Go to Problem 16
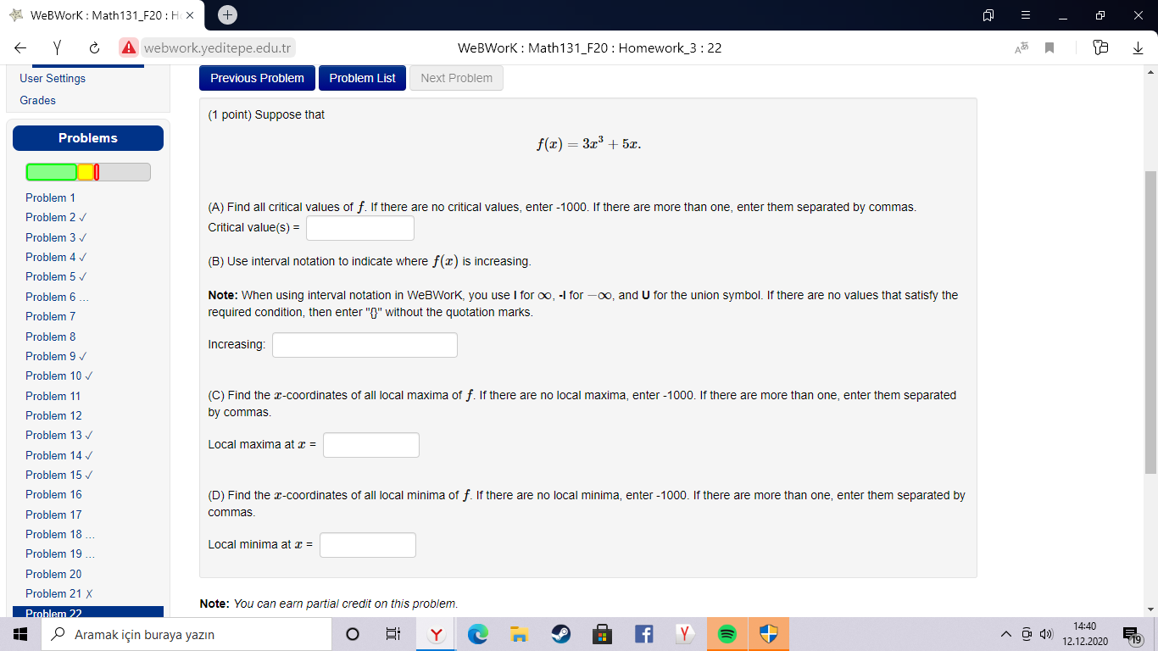The image size is (1158, 651). click(x=53, y=494)
